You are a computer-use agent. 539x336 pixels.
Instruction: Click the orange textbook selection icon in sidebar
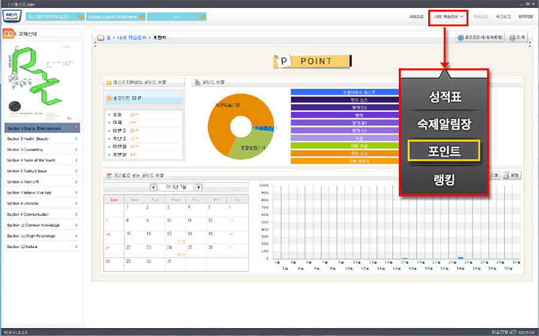pyautogui.click(x=10, y=35)
